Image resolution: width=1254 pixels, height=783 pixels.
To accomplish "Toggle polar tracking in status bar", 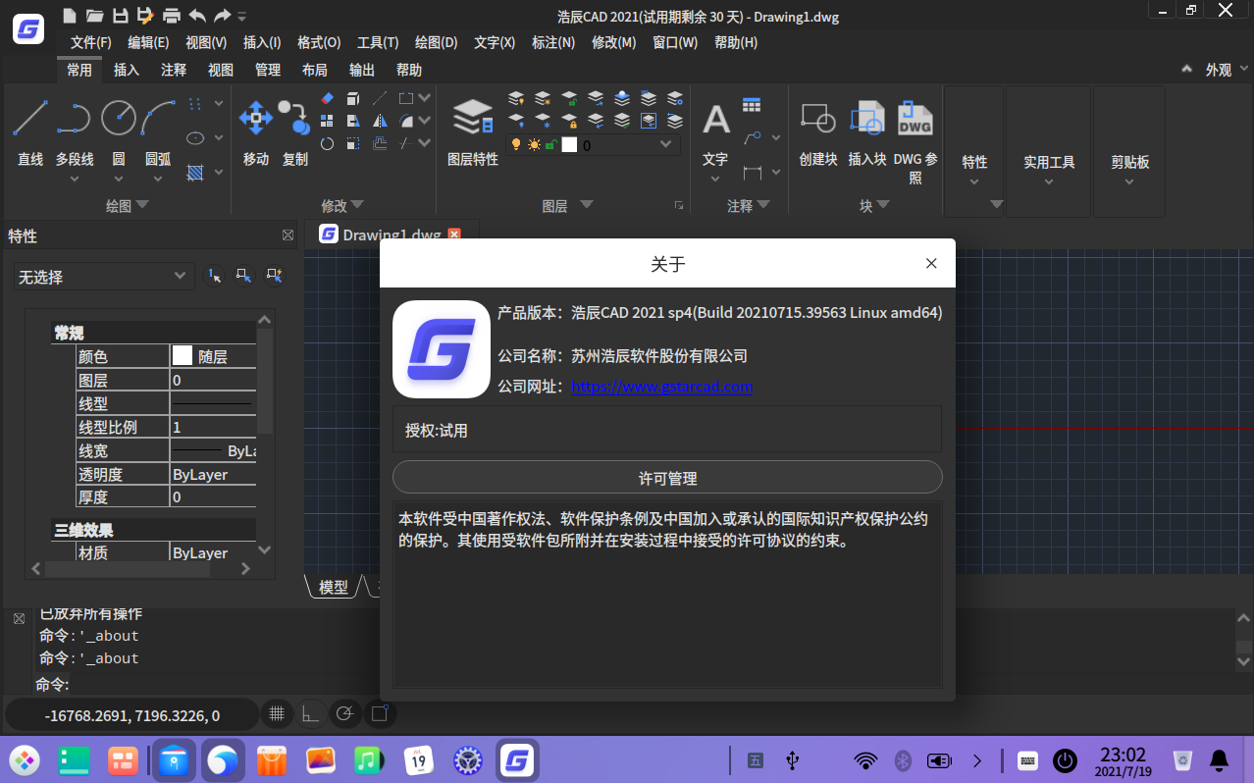I will [343, 714].
